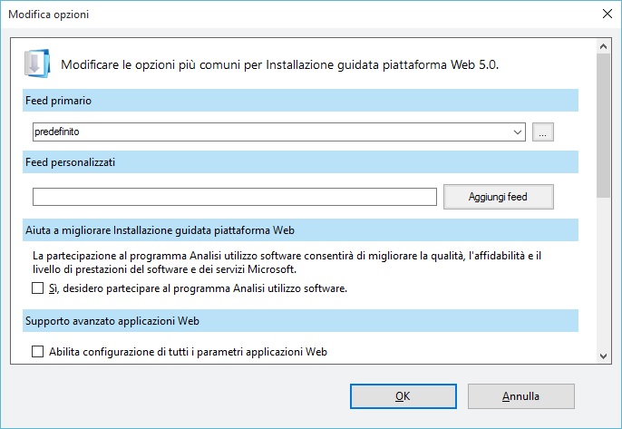Click the Feed personalizzati section header

click(x=300, y=162)
